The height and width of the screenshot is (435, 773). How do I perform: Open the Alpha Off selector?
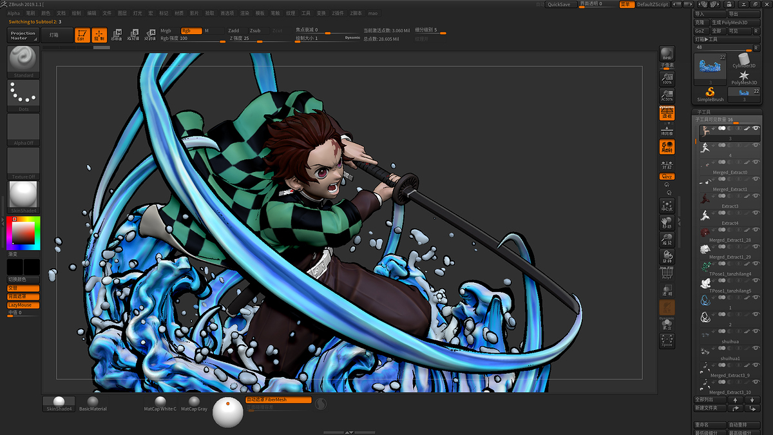point(23,130)
